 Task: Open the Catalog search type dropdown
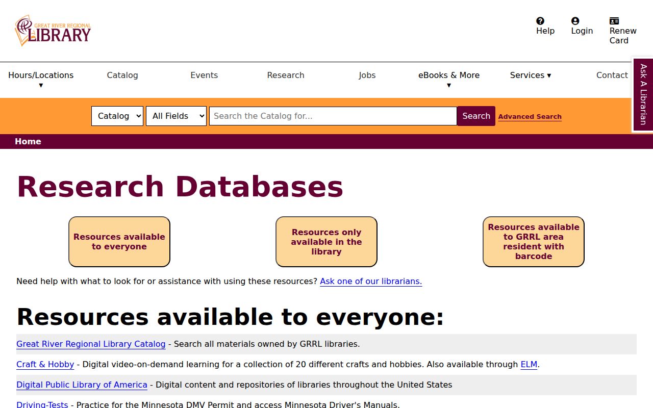[117, 116]
